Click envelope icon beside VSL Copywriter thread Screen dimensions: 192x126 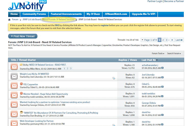coord(14,86)
